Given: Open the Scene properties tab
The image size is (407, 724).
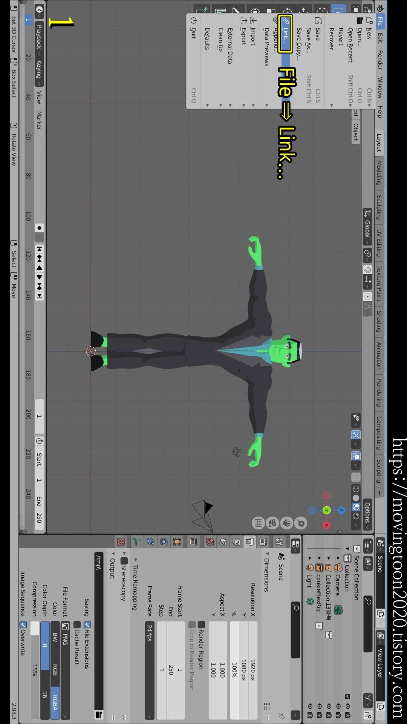Looking at the screenshot, I should (x=223, y=542).
